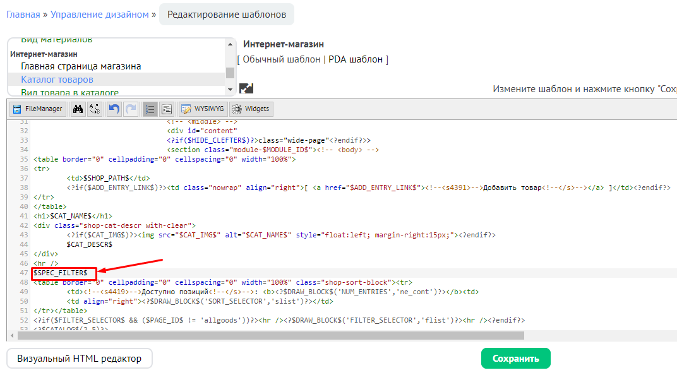Click the green 'Сохранить' button
677x375 pixels.
[x=515, y=359]
